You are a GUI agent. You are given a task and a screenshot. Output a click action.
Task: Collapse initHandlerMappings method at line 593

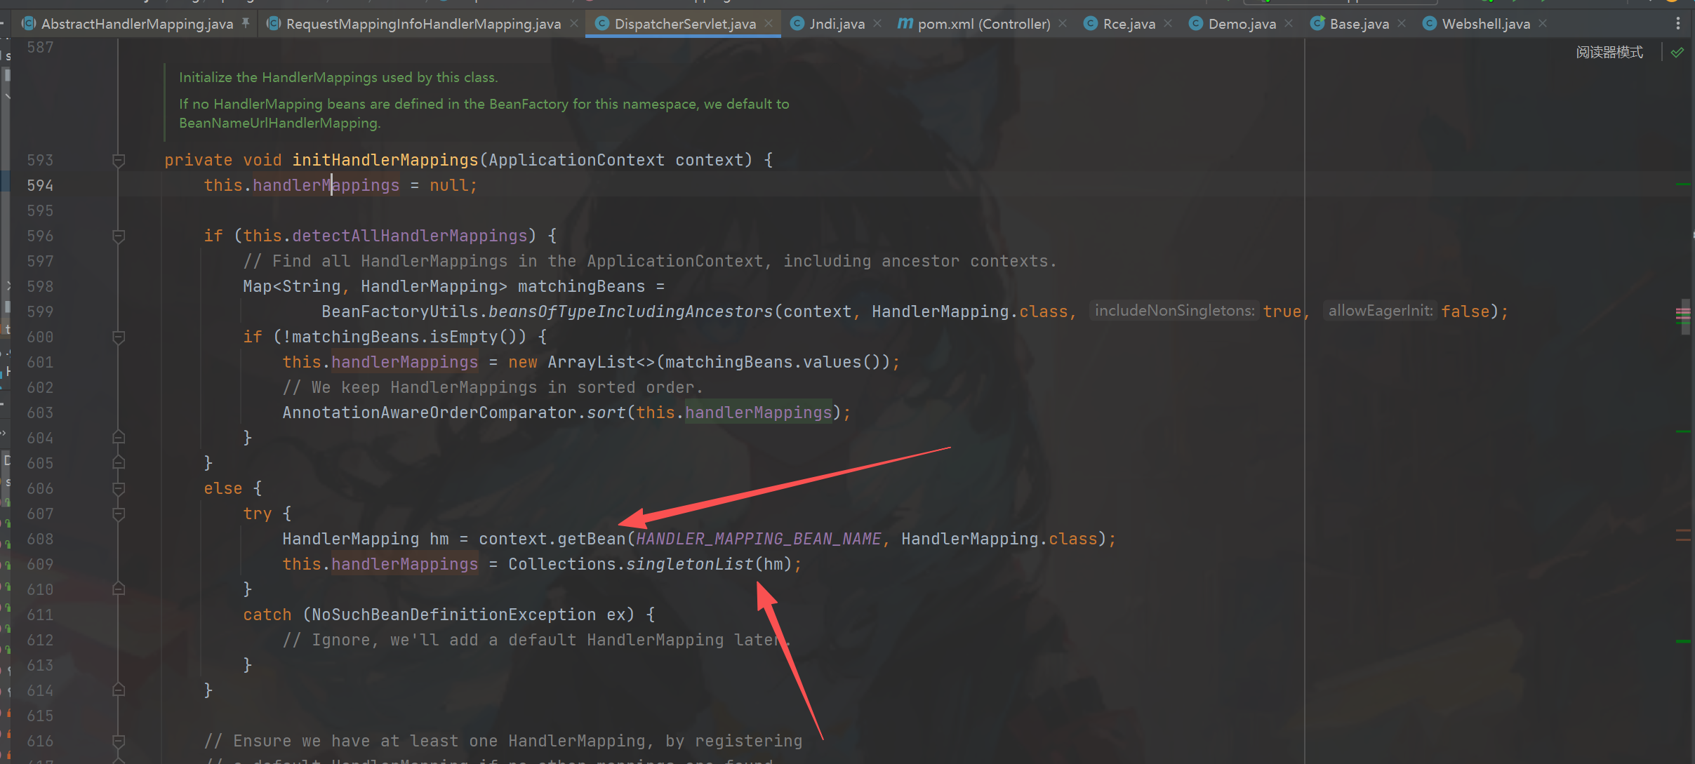coord(119,161)
